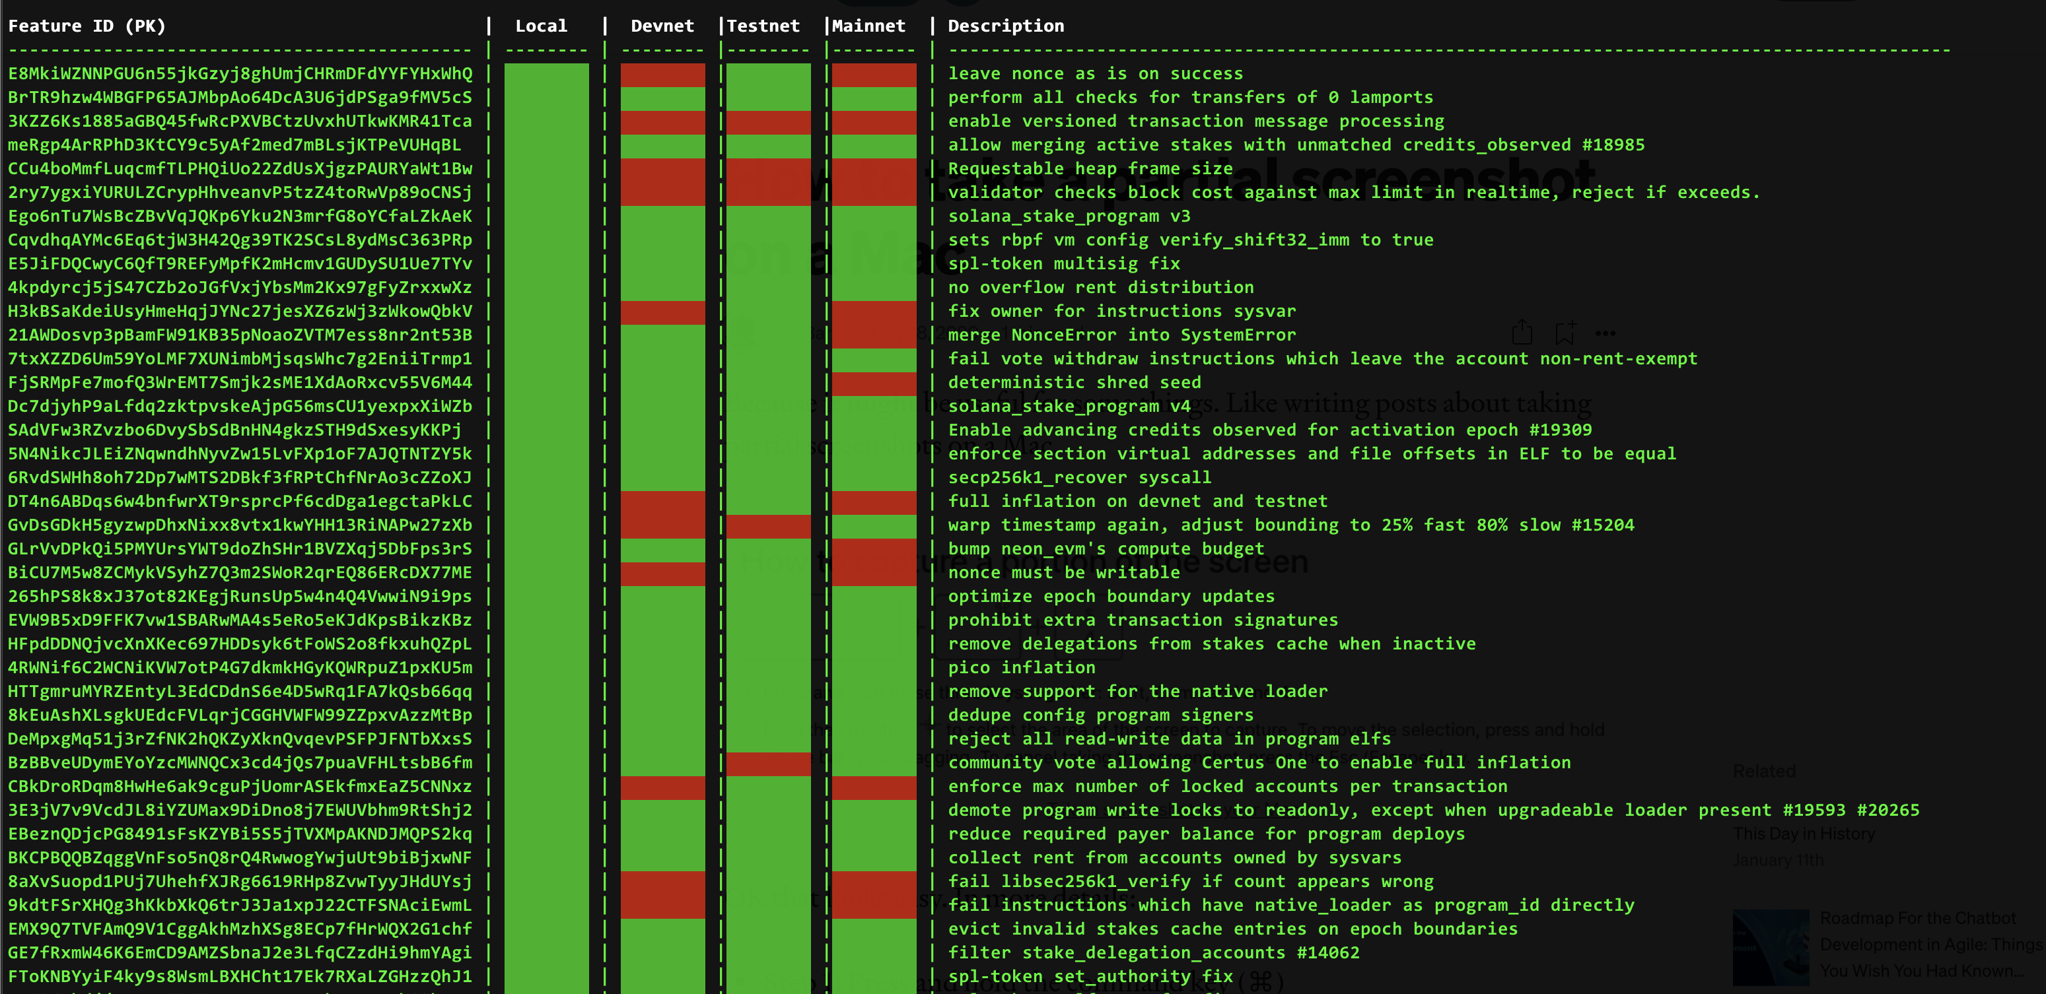Click description 'no overflow rent distribution'
2046x994 pixels.
1101,287
